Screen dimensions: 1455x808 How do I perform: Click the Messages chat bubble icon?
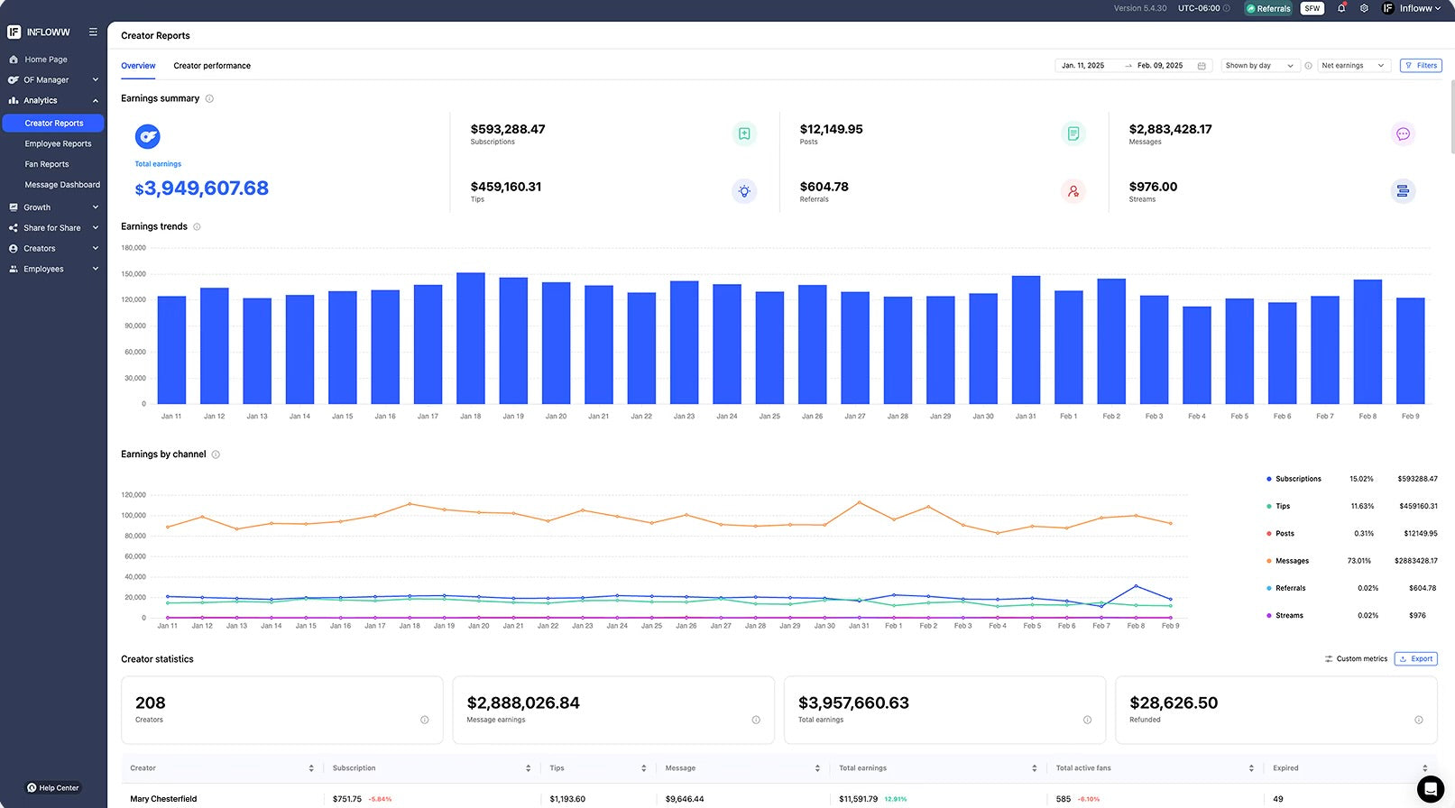[1403, 134]
